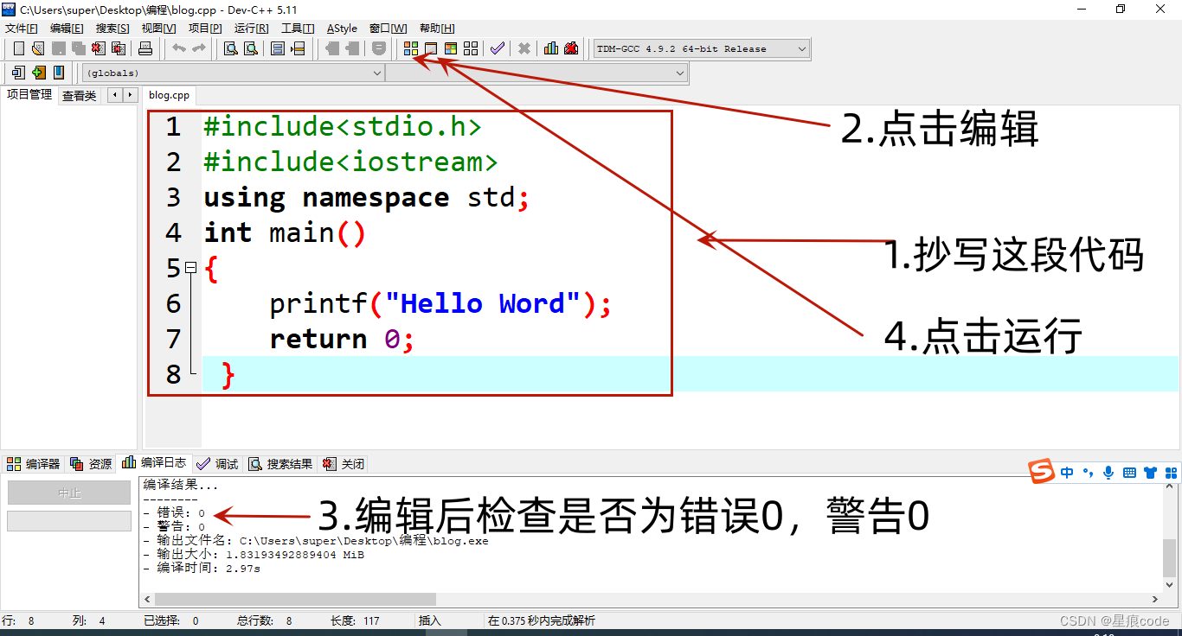The image size is (1182, 636).
Task: Click the compile log scrollbar right arrow
Action: pos(1155,599)
